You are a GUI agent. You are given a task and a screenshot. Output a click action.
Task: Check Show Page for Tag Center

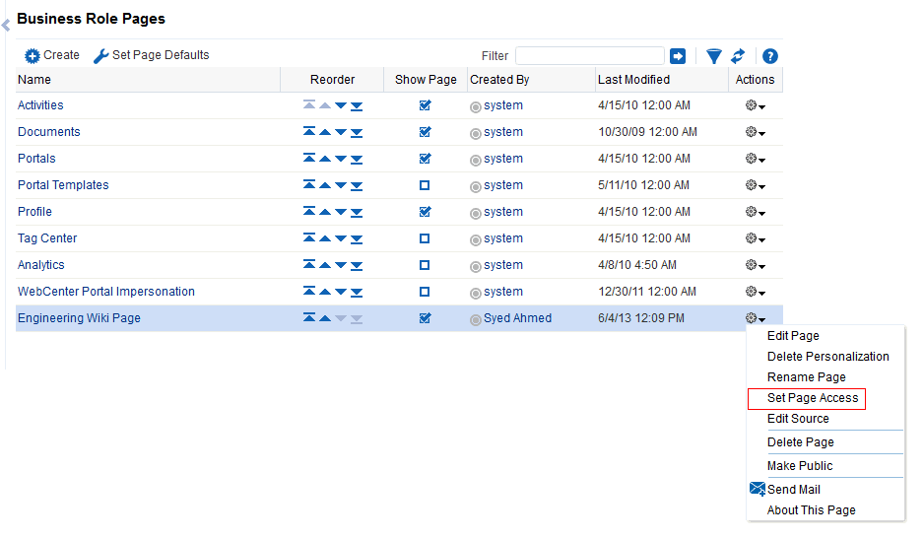[425, 238]
